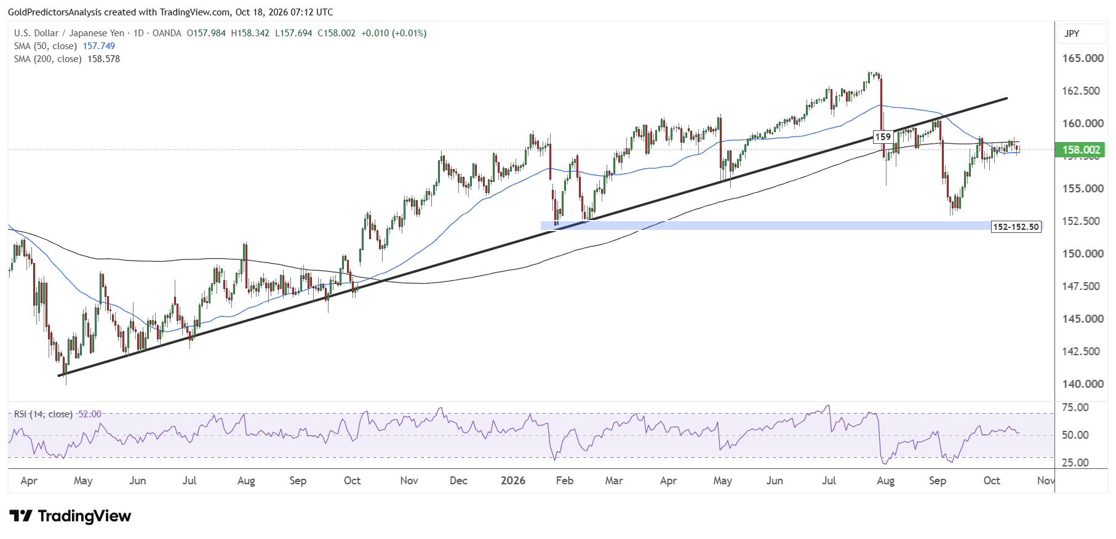Click the 150.000 price axis label
The width and height of the screenshot is (1116, 539).
click(1083, 254)
